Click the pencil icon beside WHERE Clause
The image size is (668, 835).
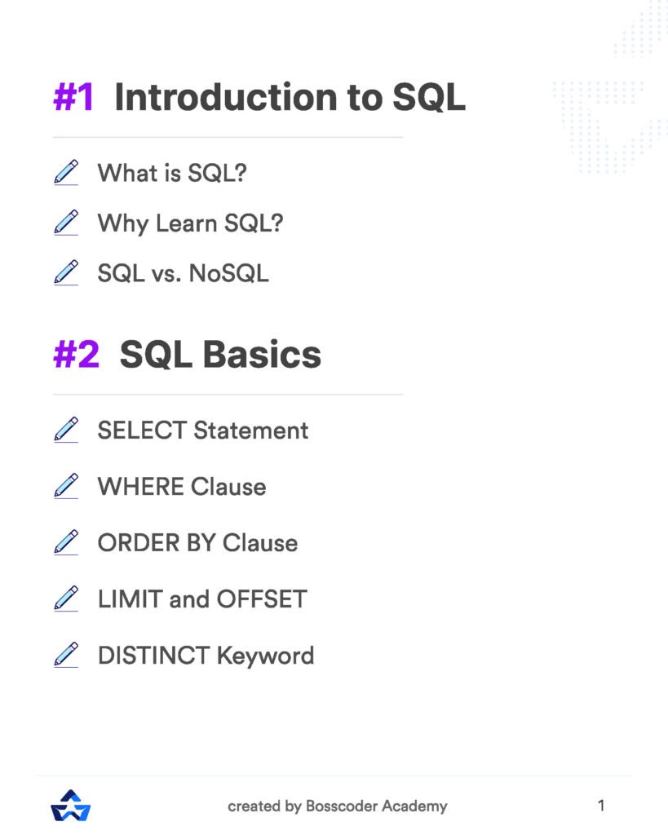pyautogui.click(x=66, y=486)
